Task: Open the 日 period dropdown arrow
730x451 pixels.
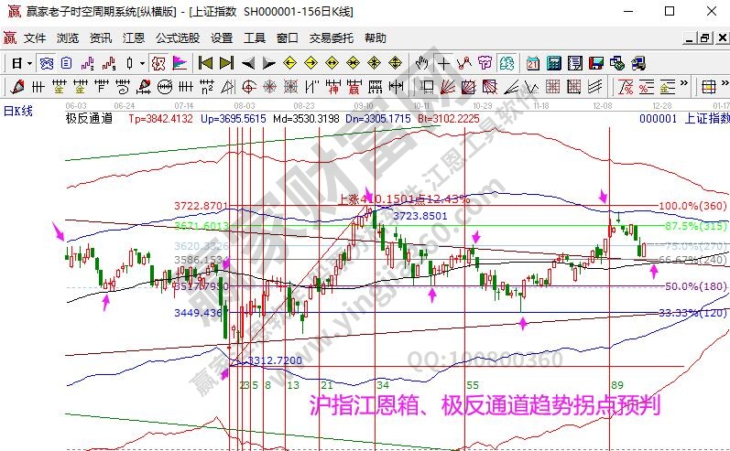Action: click(x=29, y=63)
